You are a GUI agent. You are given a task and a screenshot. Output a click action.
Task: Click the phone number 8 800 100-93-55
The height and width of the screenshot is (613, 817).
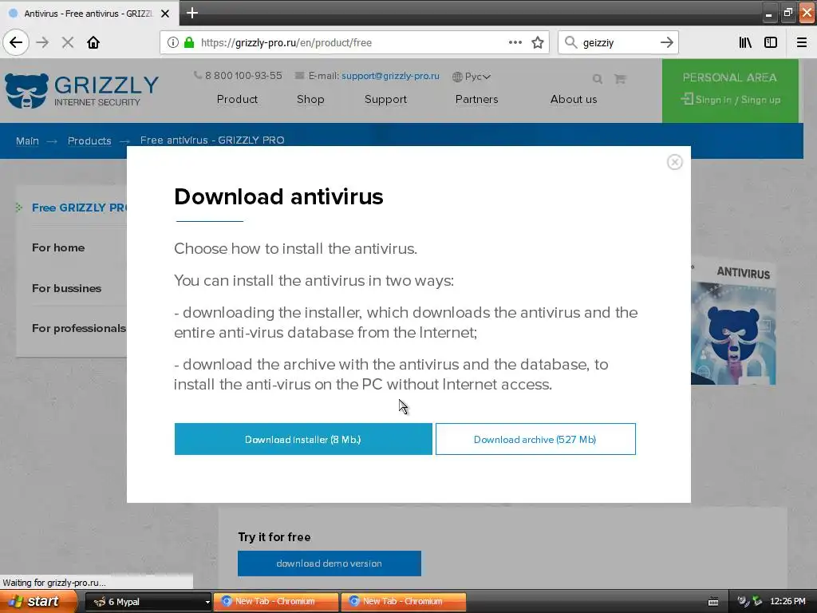[243, 76]
